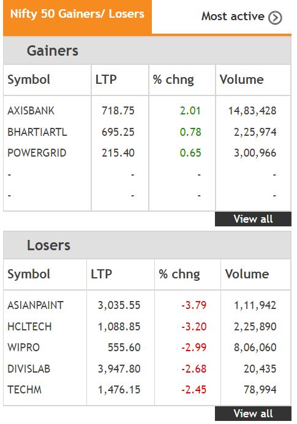Image resolution: width=297 pixels, height=424 pixels.
Task: Click the Gainers % chng column header
Action: pyautogui.click(x=173, y=80)
